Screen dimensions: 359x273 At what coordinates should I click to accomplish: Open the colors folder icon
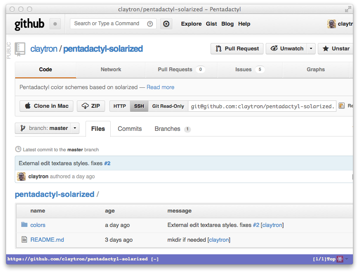tap(24, 225)
